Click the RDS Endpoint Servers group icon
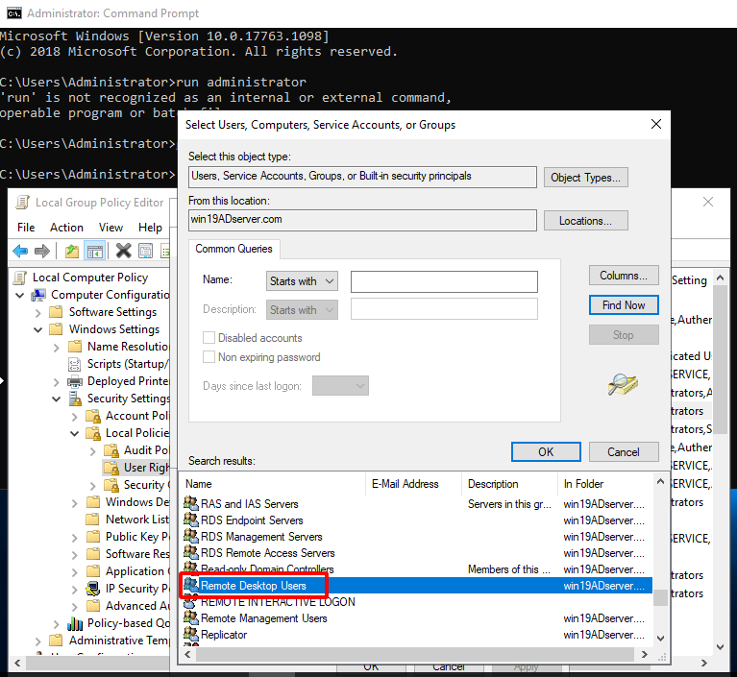737x677 pixels. pyautogui.click(x=191, y=520)
